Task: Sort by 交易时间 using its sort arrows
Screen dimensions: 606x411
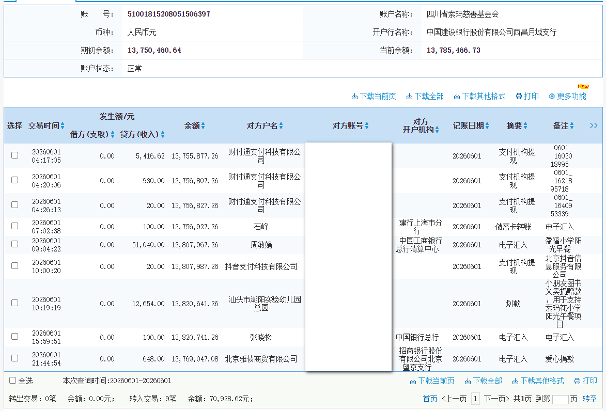Action: coord(63,125)
